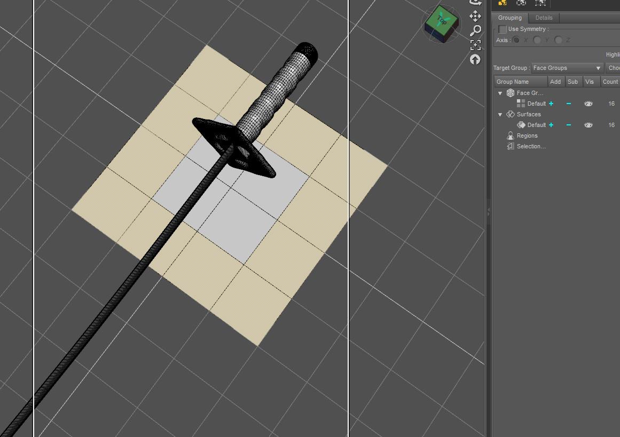Subtract selection from Default face group with minus
Viewport: 620px width, 437px height.
click(x=569, y=104)
